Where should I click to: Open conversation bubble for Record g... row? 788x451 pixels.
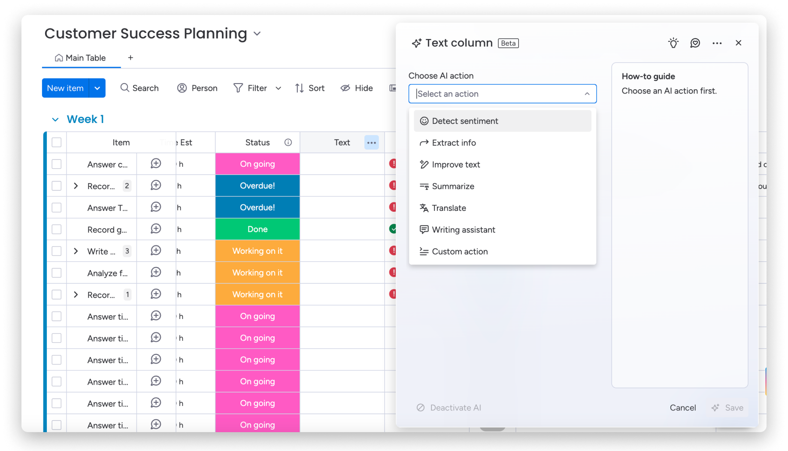click(x=156, y=229)
